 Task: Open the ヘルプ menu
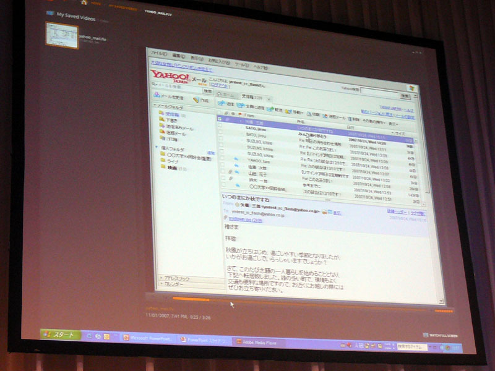pyautogui.click(x=260, y=67)
